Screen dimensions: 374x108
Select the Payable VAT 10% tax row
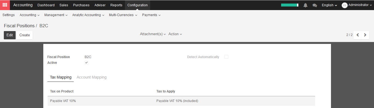[x=181, y=101]
